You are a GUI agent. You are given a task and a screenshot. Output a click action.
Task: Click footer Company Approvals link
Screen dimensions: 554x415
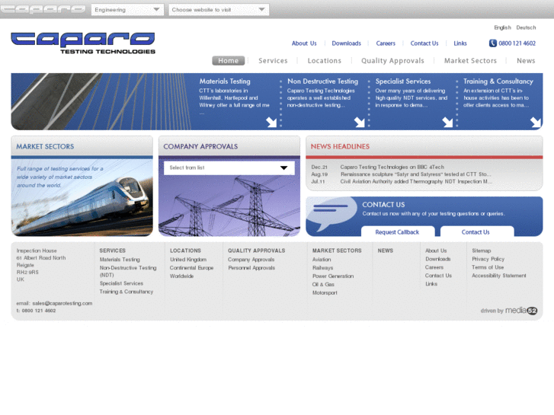click(x=251, y=260)
